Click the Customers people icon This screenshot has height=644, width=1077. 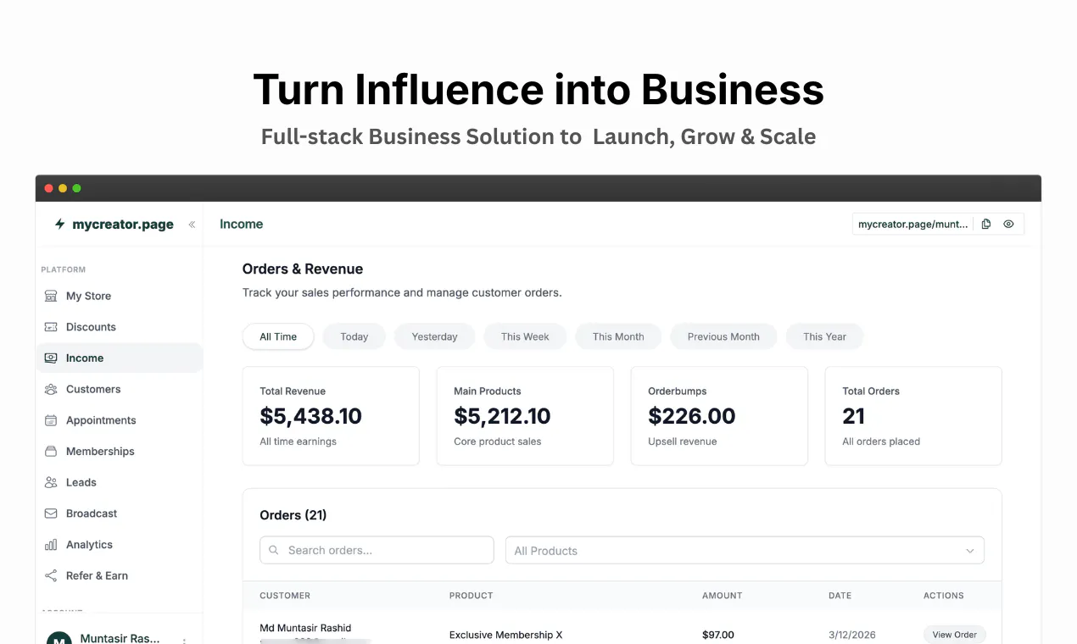coord(51,390)
